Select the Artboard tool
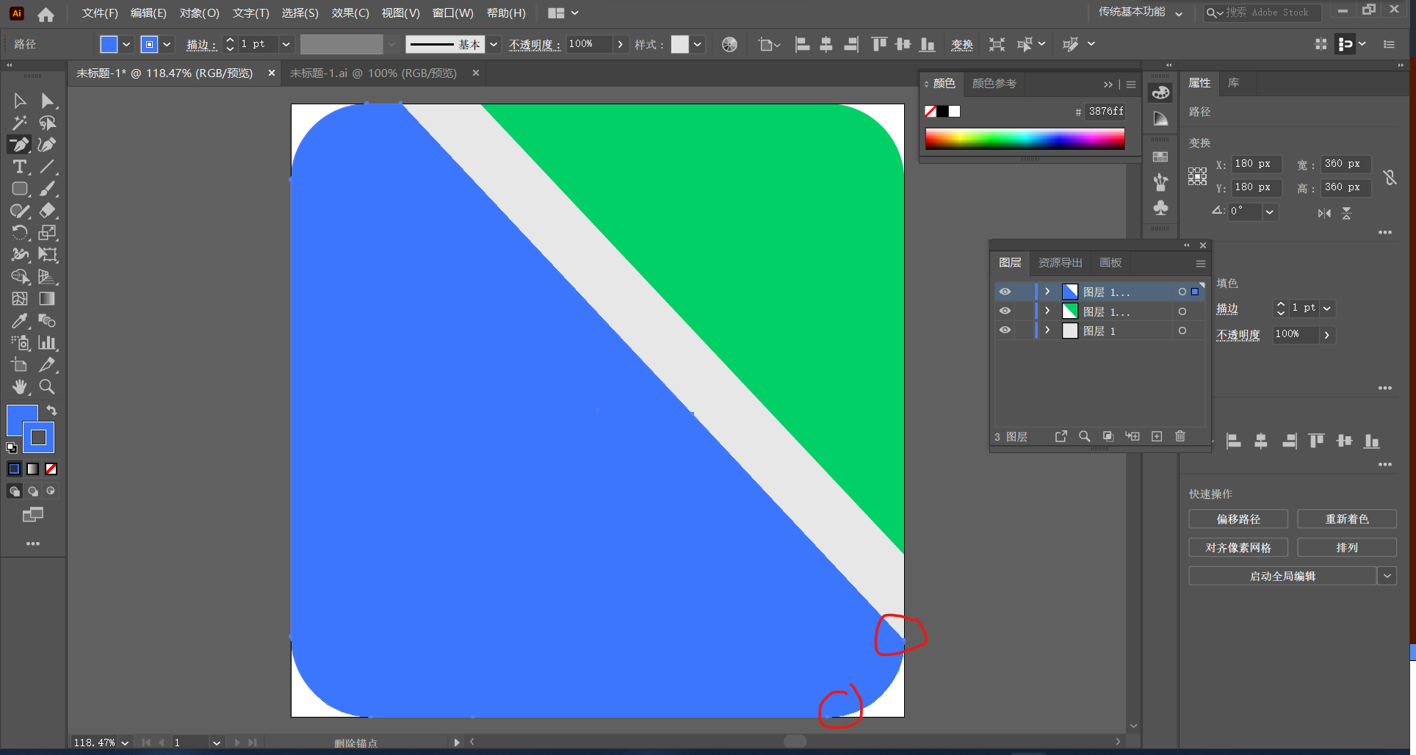Image resolution: width=1416 pixels, height=755 pixels. tap(20, 365)
